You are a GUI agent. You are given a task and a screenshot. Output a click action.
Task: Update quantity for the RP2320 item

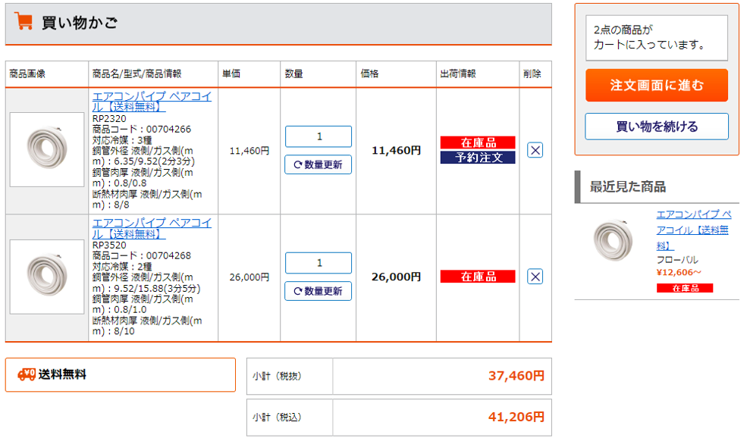[319, 164]
